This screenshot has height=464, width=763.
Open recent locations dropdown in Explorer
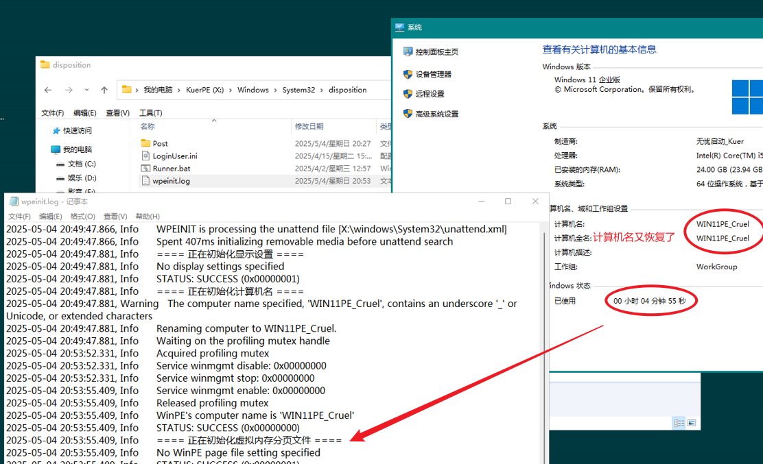[86, 90]
